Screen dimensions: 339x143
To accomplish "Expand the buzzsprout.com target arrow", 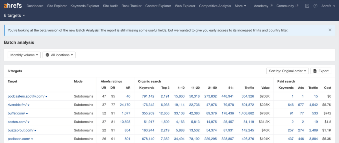I will coord(35,131).
